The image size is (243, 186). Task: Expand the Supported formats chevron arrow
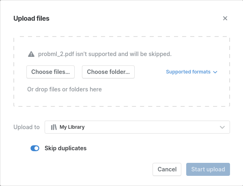click(x=215, y=72)
